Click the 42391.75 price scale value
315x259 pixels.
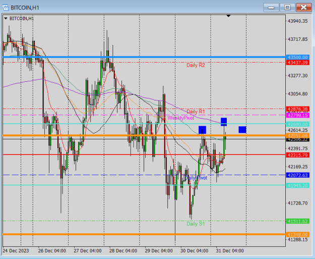(x=298, y=148)
